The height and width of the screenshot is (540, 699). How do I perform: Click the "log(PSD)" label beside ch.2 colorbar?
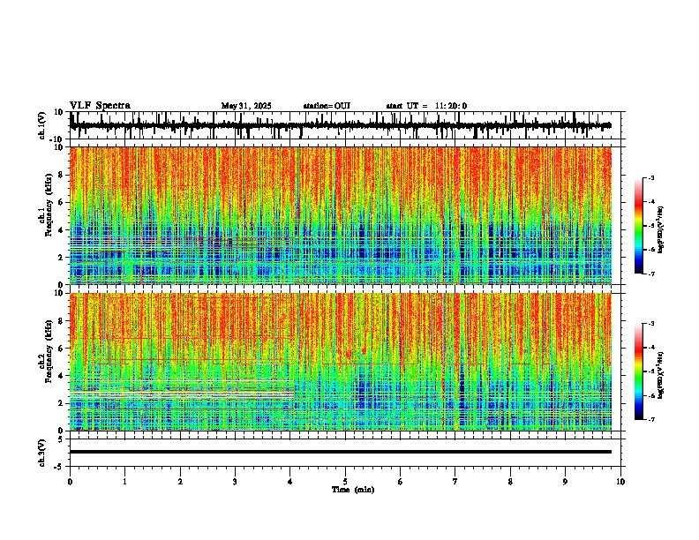661,376
